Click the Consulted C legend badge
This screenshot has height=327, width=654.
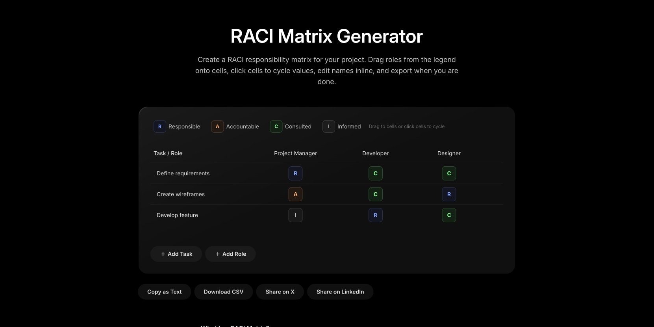276,126
